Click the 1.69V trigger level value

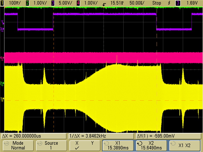192,3
